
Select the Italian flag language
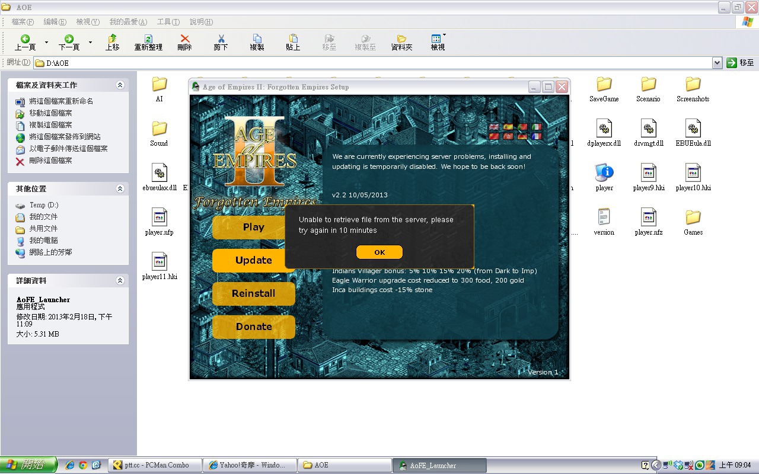click(x=537, y=127)
